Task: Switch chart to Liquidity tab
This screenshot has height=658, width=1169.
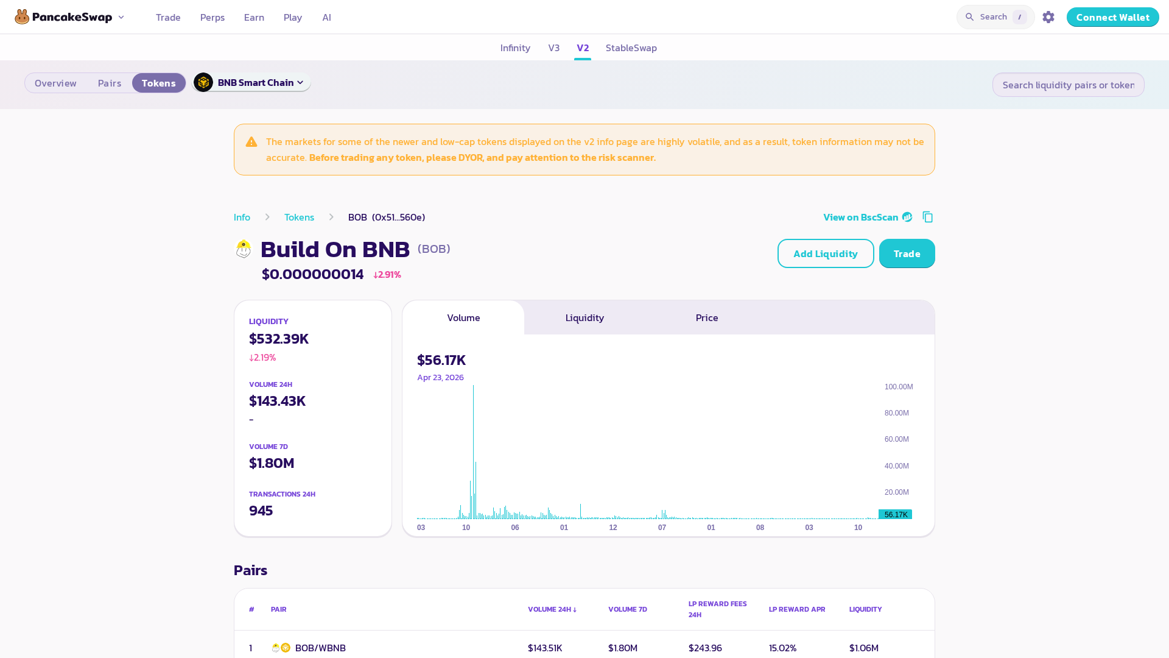Action: coord(584,317)
